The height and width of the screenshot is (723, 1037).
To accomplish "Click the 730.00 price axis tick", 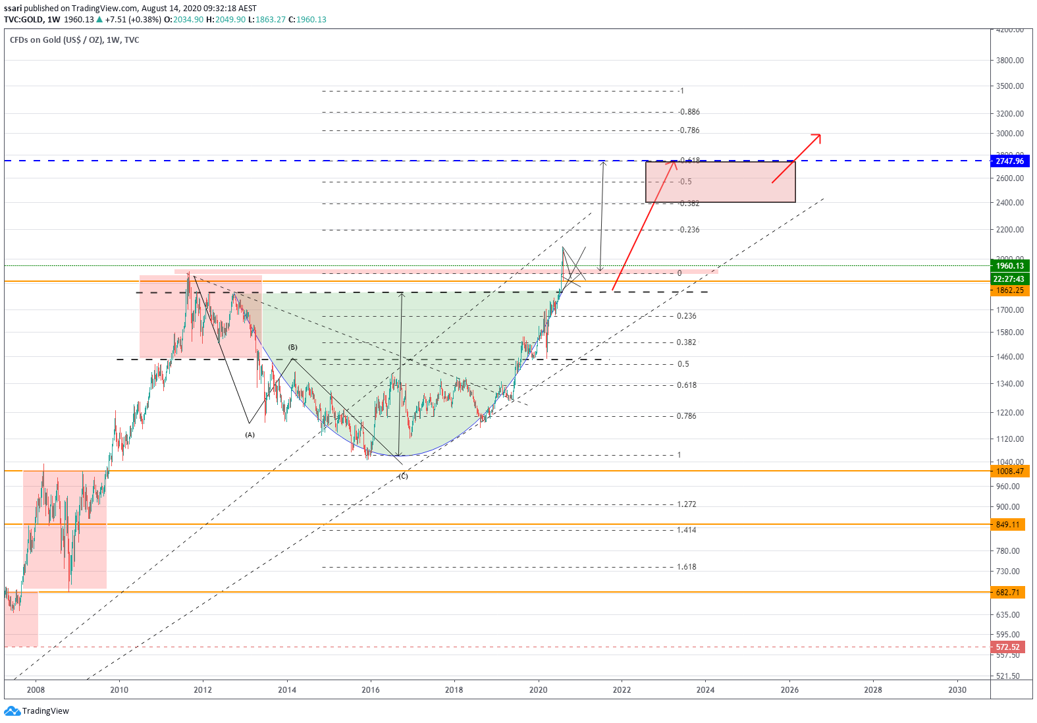I will [1008, 572].
